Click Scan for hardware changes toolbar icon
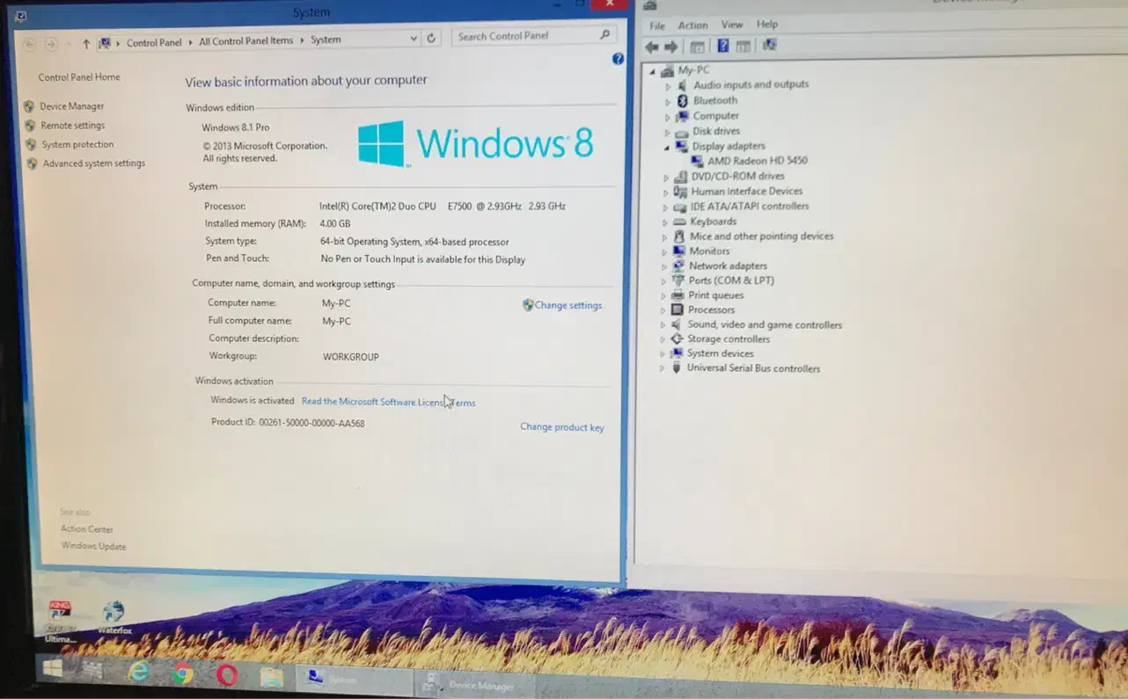 coord(770,46)
